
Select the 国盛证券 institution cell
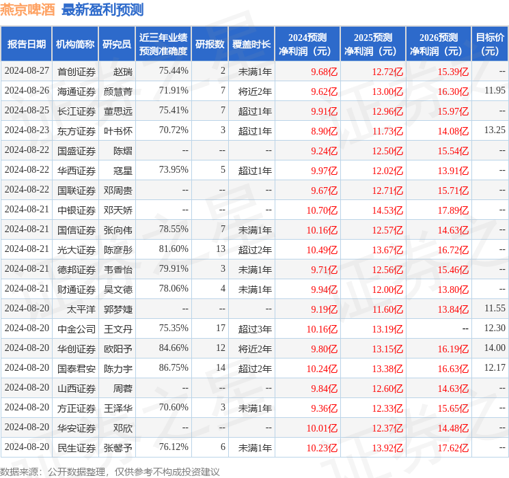coord(77,151)
